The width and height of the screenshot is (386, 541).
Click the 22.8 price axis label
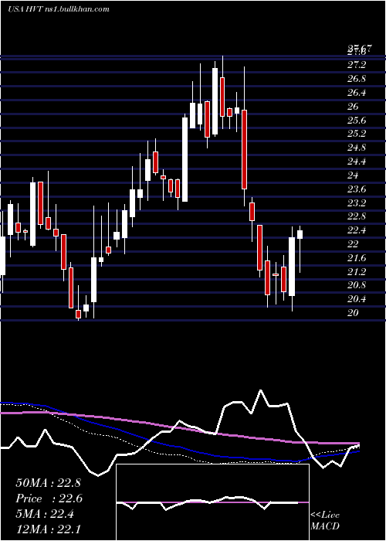pos(357,216)
